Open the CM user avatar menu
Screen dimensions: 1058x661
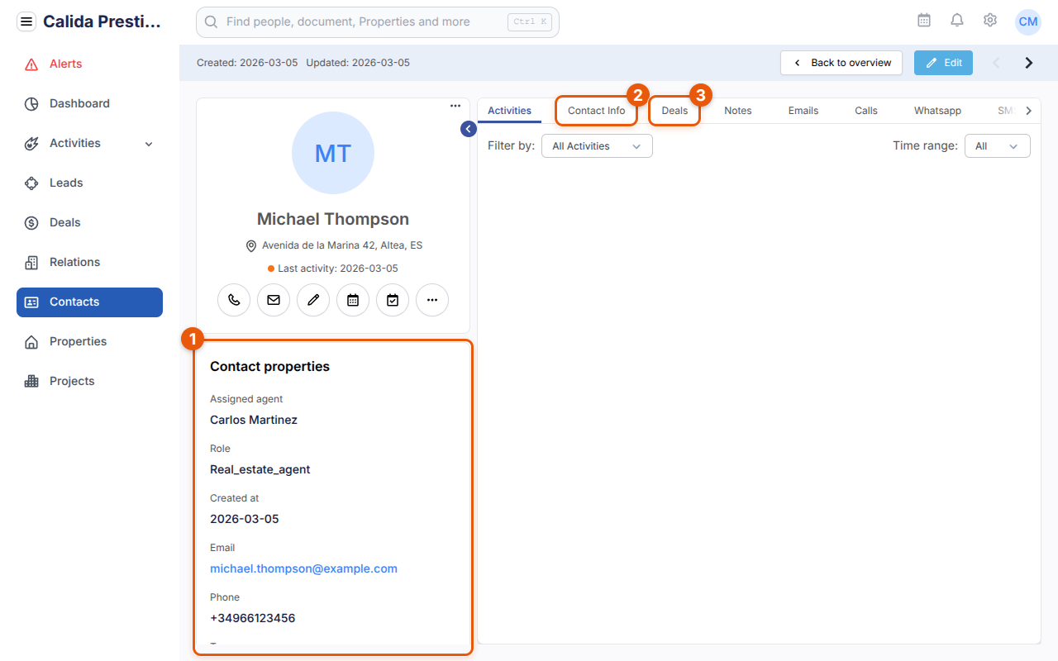pos(1028,21)
